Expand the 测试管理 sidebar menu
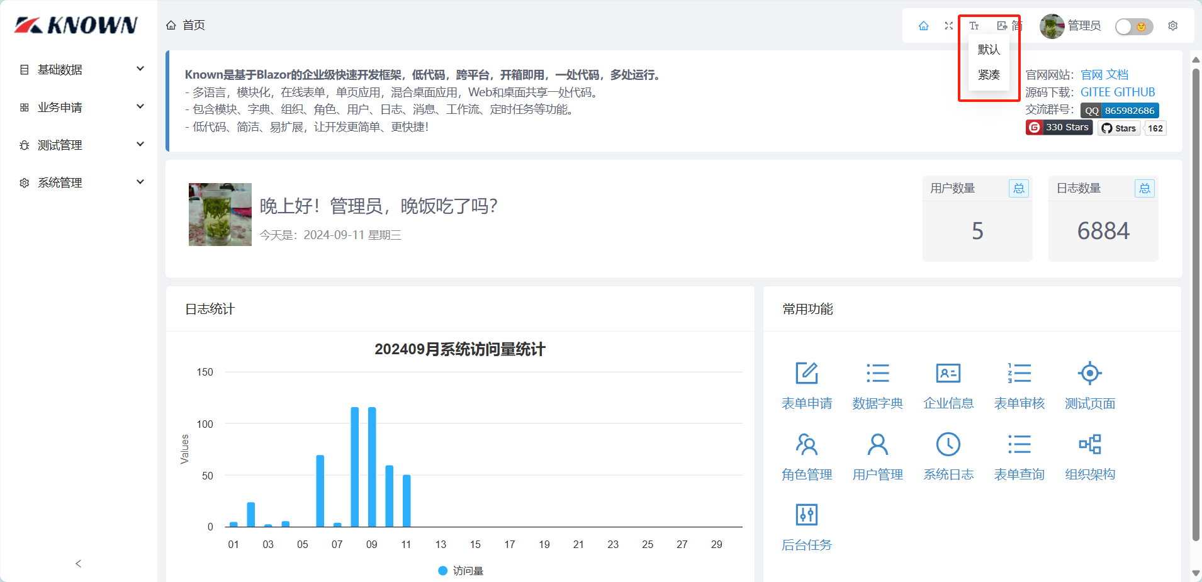Image resolution: width=1202 pixels, height=582 pixels. [x=82, y=145]
